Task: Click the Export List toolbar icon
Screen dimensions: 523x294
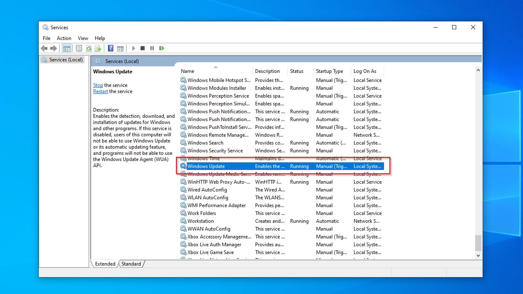Action: [x=98, y=48]
